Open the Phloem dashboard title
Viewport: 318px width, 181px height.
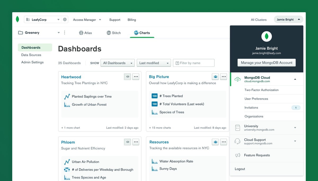pyautogui.click(x=68, y=142)
